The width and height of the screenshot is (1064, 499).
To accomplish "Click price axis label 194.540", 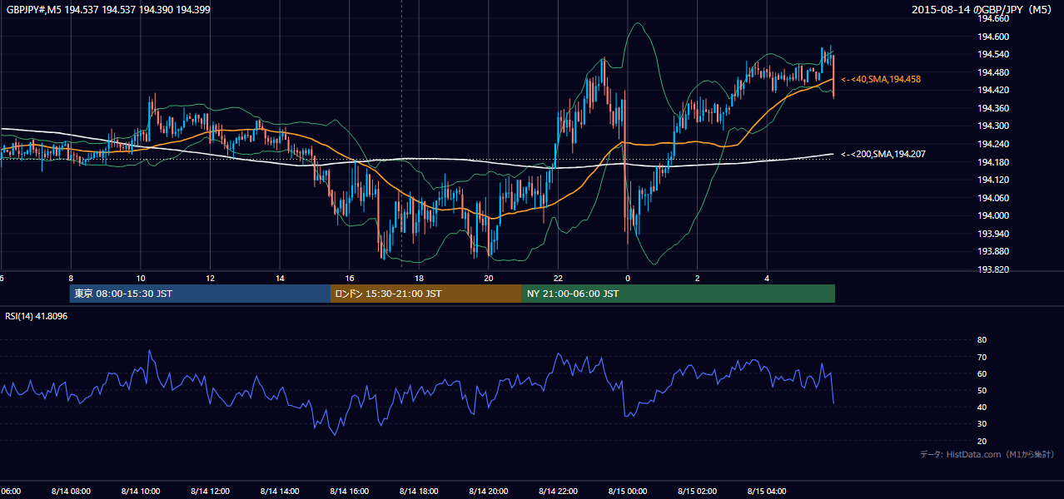I will 993,54.
